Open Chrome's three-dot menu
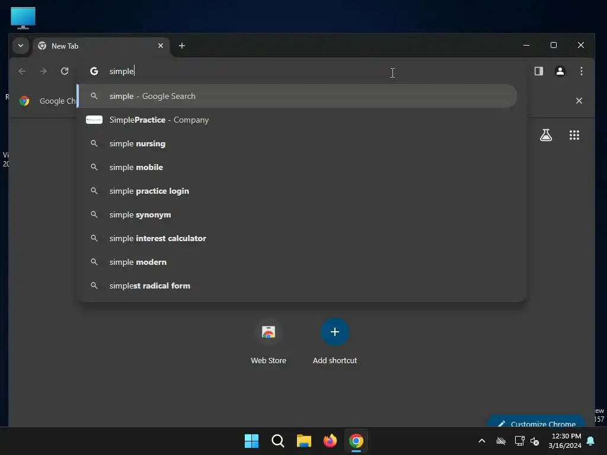 pyautogui.click(x=581, y=71)
